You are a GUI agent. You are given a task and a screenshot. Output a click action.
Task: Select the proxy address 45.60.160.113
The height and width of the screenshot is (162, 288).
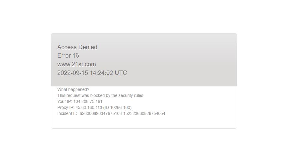pyautogui.click(x=89, y=107)
